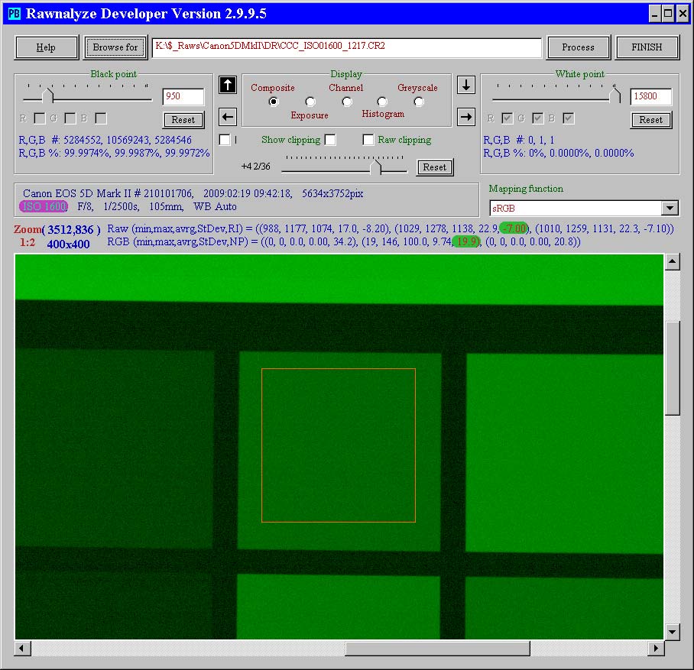Viewport: 694px width, 670px height.
Task: Select the Histogram display radio button
Action: (382, 102)
